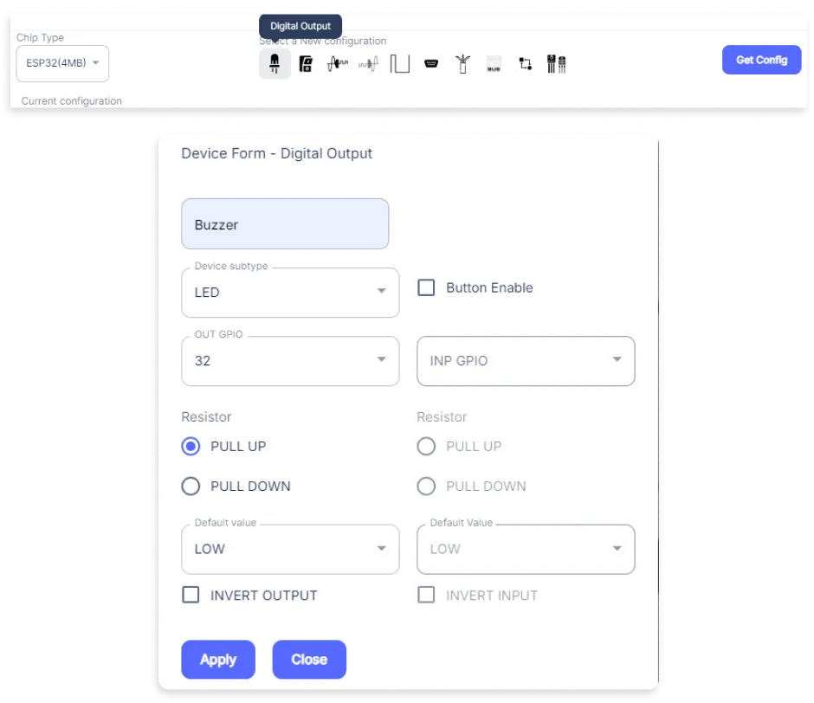Select the greyed digital-to-analog waveform icon
Viewport: 814px width, 703px height.
click(369, 64)
